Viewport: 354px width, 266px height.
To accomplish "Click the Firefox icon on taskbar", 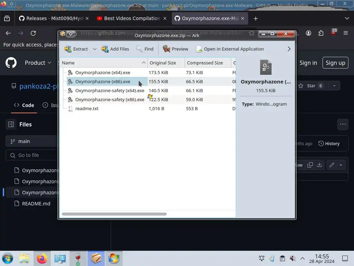I will pos(42,258).
